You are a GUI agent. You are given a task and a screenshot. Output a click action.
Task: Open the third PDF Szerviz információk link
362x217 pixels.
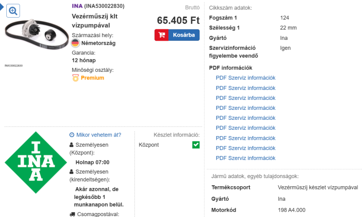(245, 98)
